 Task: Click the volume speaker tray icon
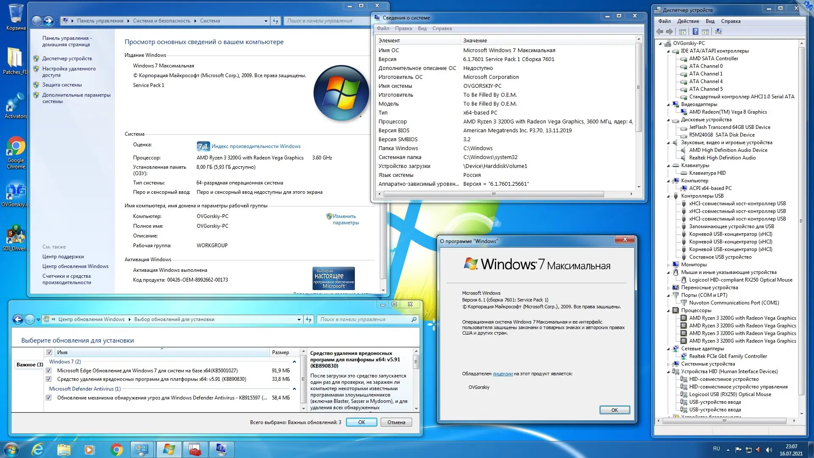[x=769, y=450]
